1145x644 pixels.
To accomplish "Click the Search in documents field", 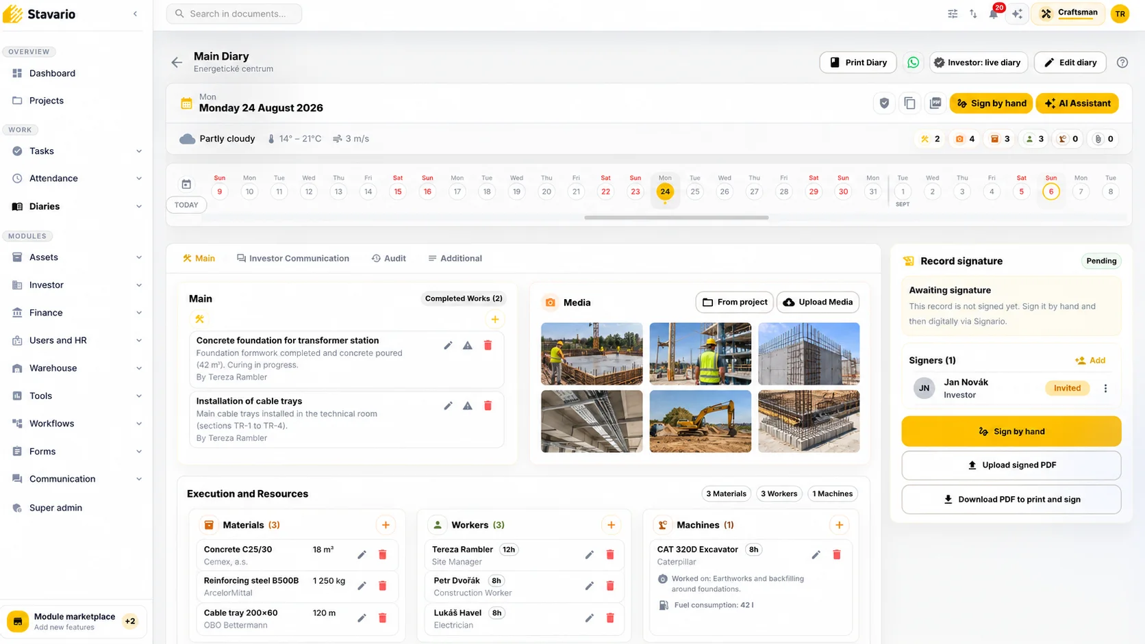I will coord(234,14).
